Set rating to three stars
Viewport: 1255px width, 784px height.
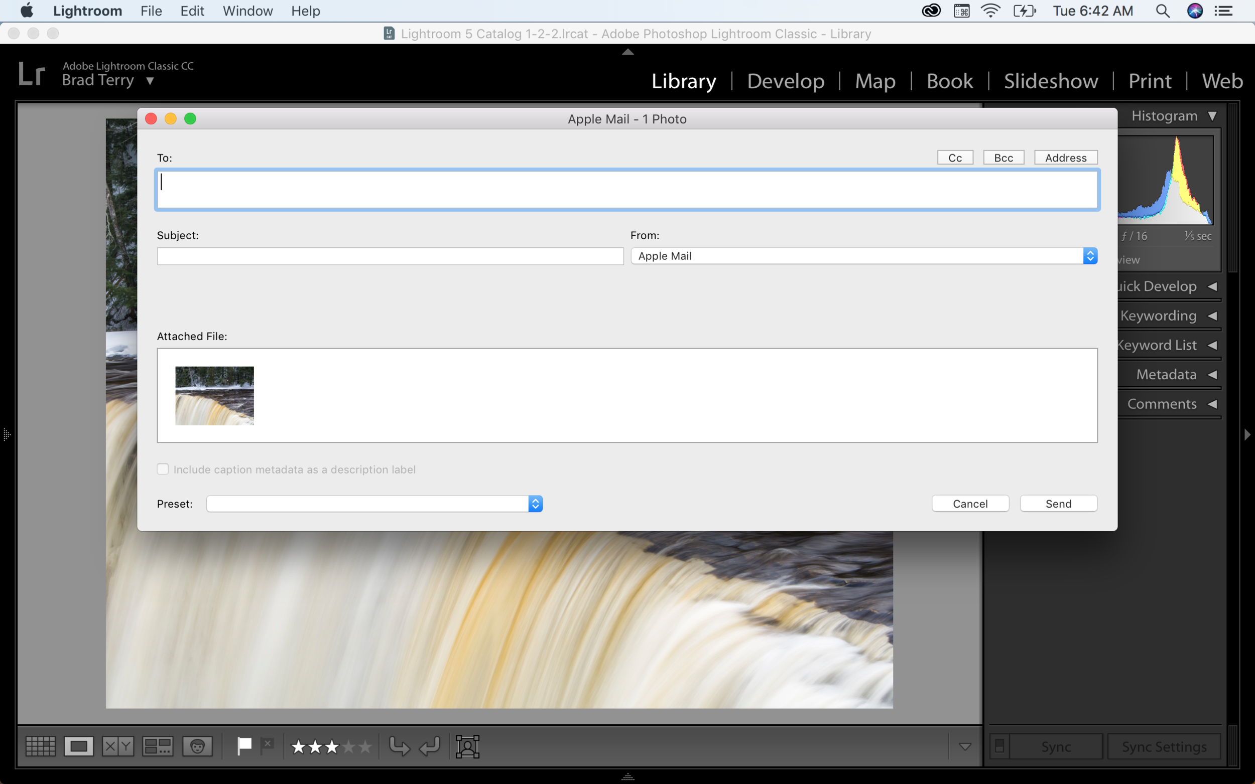coord(332,747)
